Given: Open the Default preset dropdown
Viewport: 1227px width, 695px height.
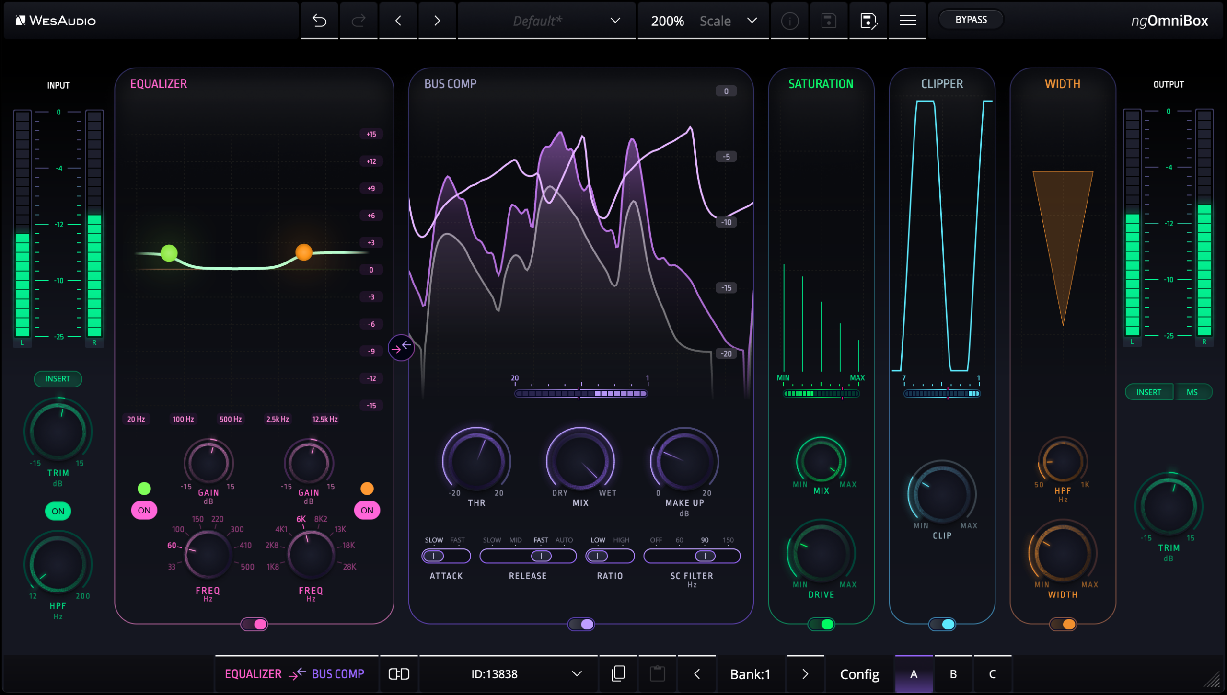Looking at the screenshot, I should click(x=547, y=21).
